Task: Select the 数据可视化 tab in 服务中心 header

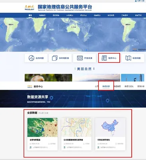Action: [129, 86]
